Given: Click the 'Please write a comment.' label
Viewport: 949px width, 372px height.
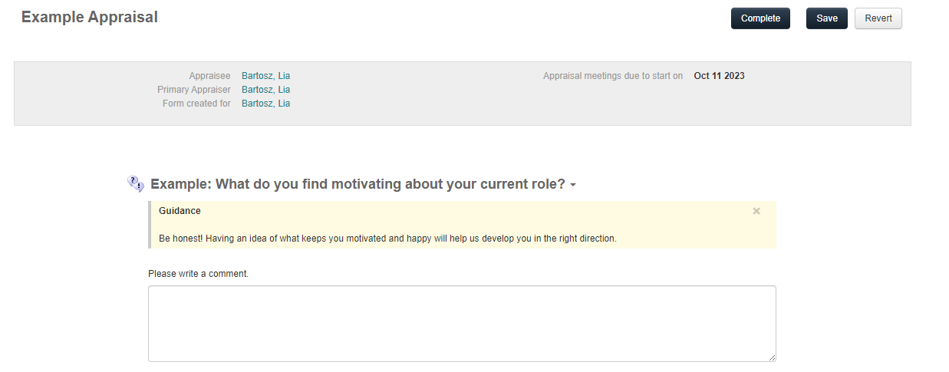Looking at the screenshot, I should click(198, 274).
